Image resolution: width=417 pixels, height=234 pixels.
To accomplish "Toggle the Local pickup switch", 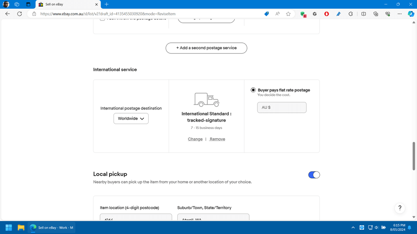I will [x=314, y=175].
